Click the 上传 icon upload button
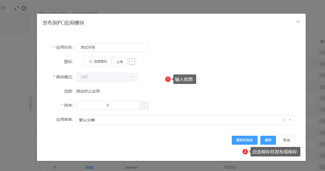 point(120,62)
